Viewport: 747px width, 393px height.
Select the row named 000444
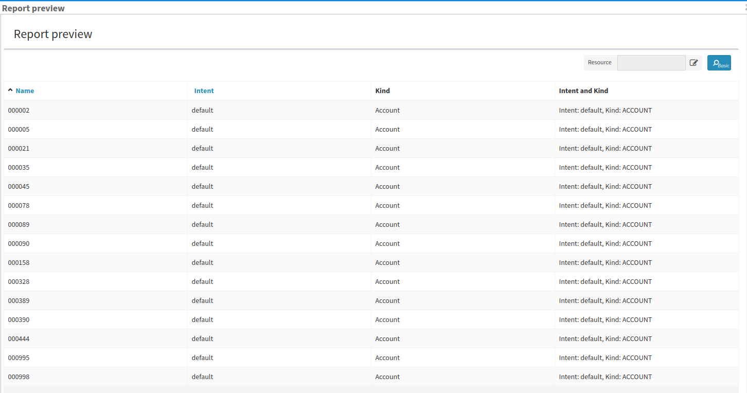click(19, 338)
